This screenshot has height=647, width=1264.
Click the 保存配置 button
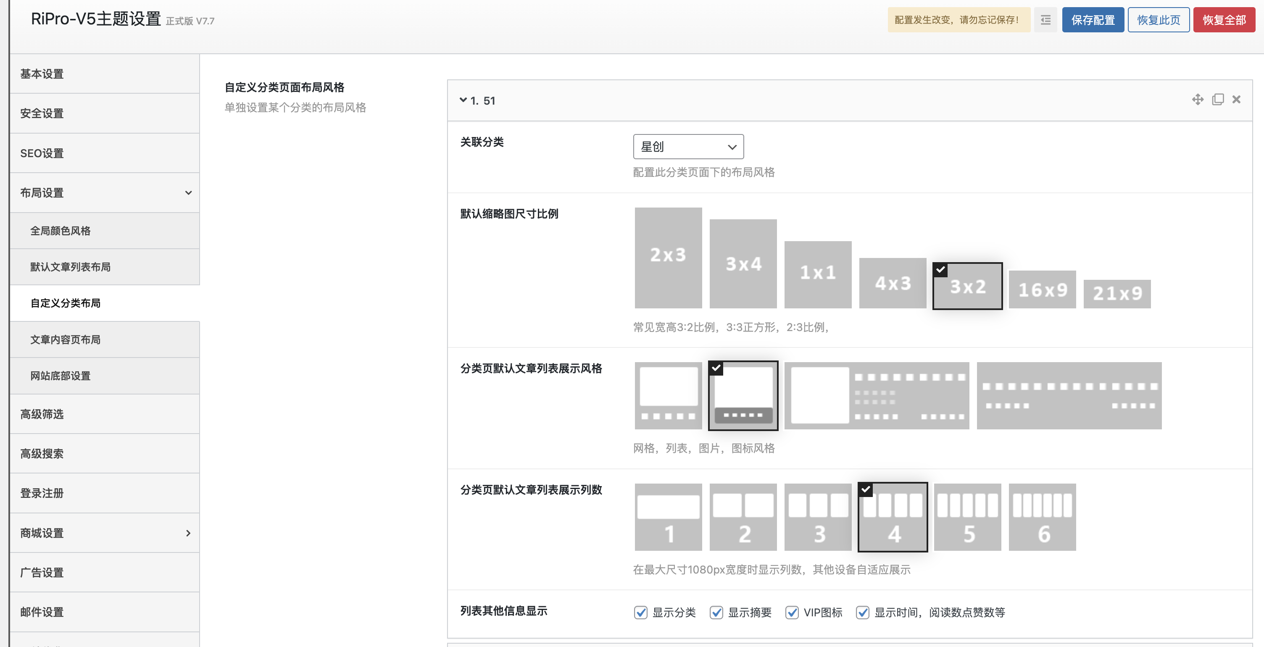click(1093, 20)
